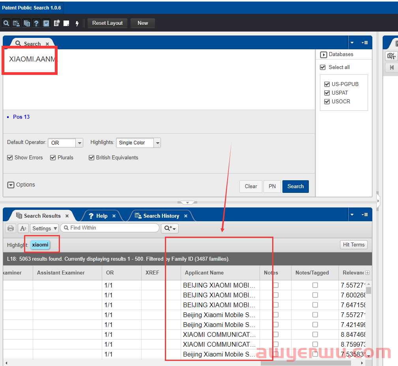Switch to the Search History tab
Image resolution: width=398 pixels, height=366 pixels.
coord(161,216)
